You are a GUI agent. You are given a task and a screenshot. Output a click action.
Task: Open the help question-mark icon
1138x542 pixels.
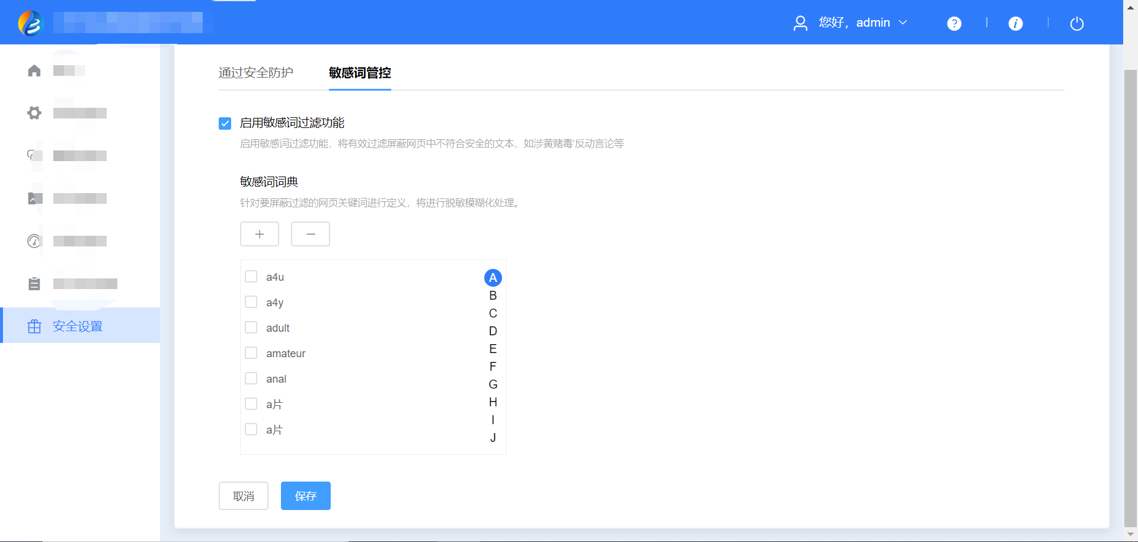(x=954, y=23)
